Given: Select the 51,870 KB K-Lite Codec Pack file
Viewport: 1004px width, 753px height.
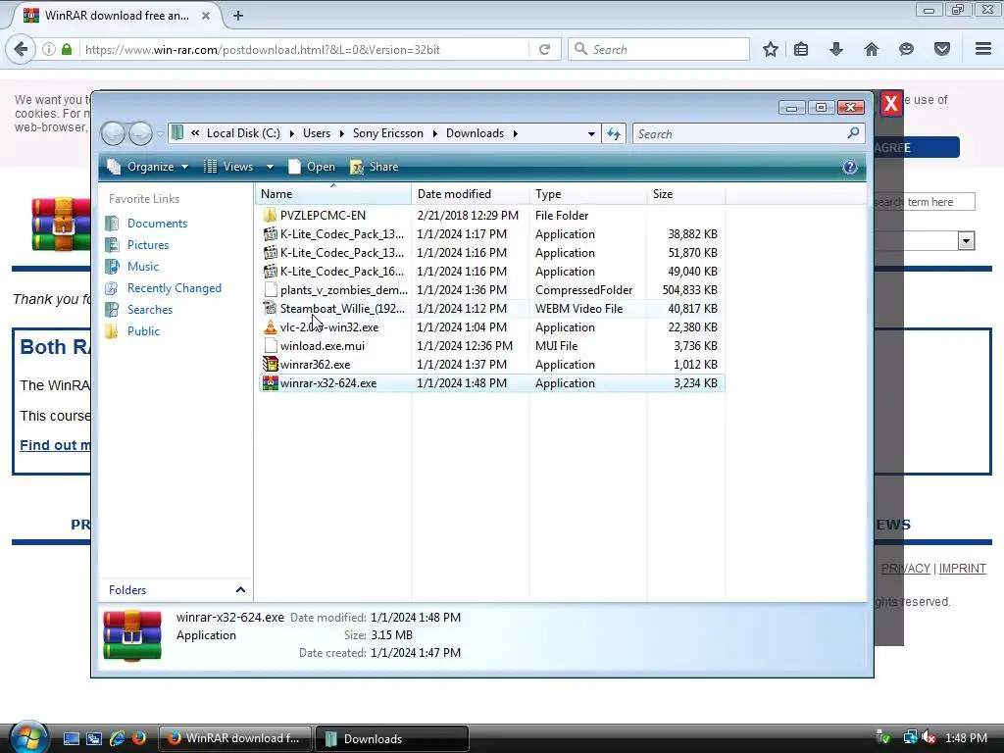Looking at the screenshot, I should click(x=491, y=253).
